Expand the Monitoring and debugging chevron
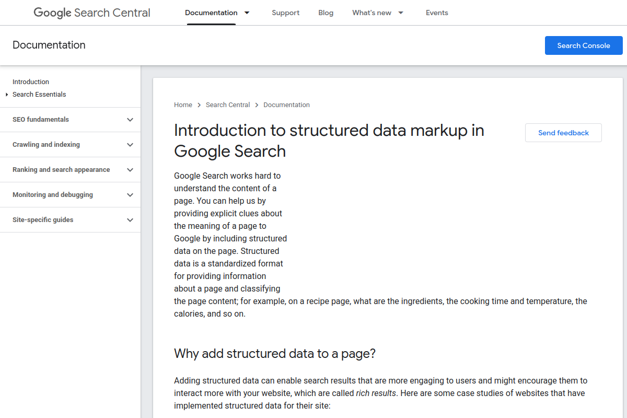The image size is (627, 418). [x=130, y=195]
